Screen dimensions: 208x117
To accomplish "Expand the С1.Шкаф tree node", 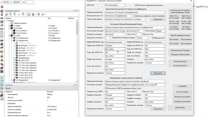I will point(9,26).
